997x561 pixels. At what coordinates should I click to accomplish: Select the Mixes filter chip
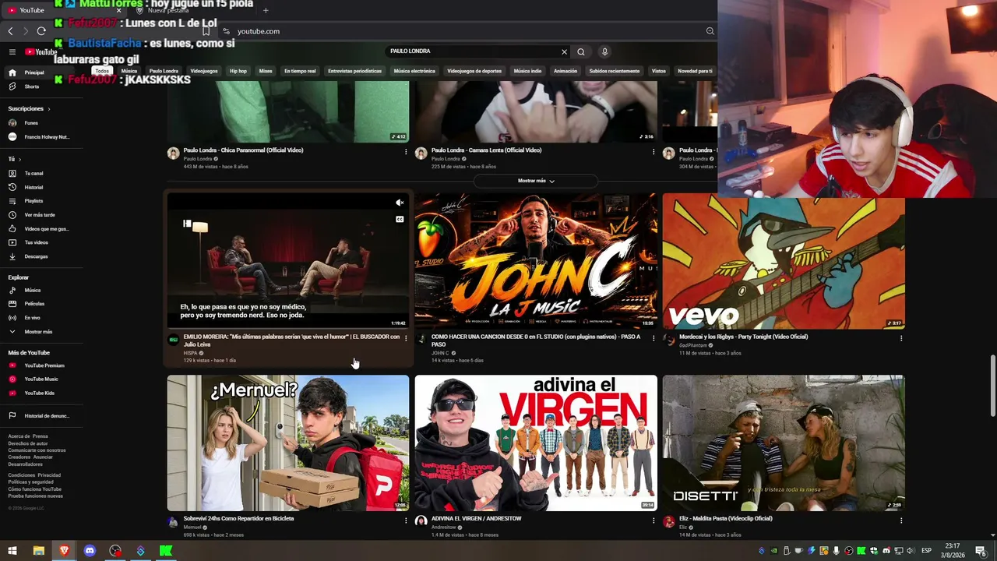coord(266,71)
